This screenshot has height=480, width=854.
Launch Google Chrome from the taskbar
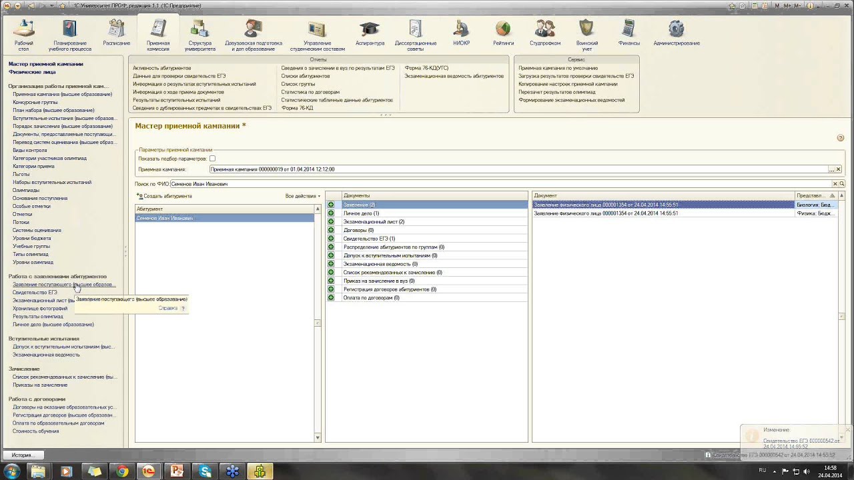tap(122, 471)
